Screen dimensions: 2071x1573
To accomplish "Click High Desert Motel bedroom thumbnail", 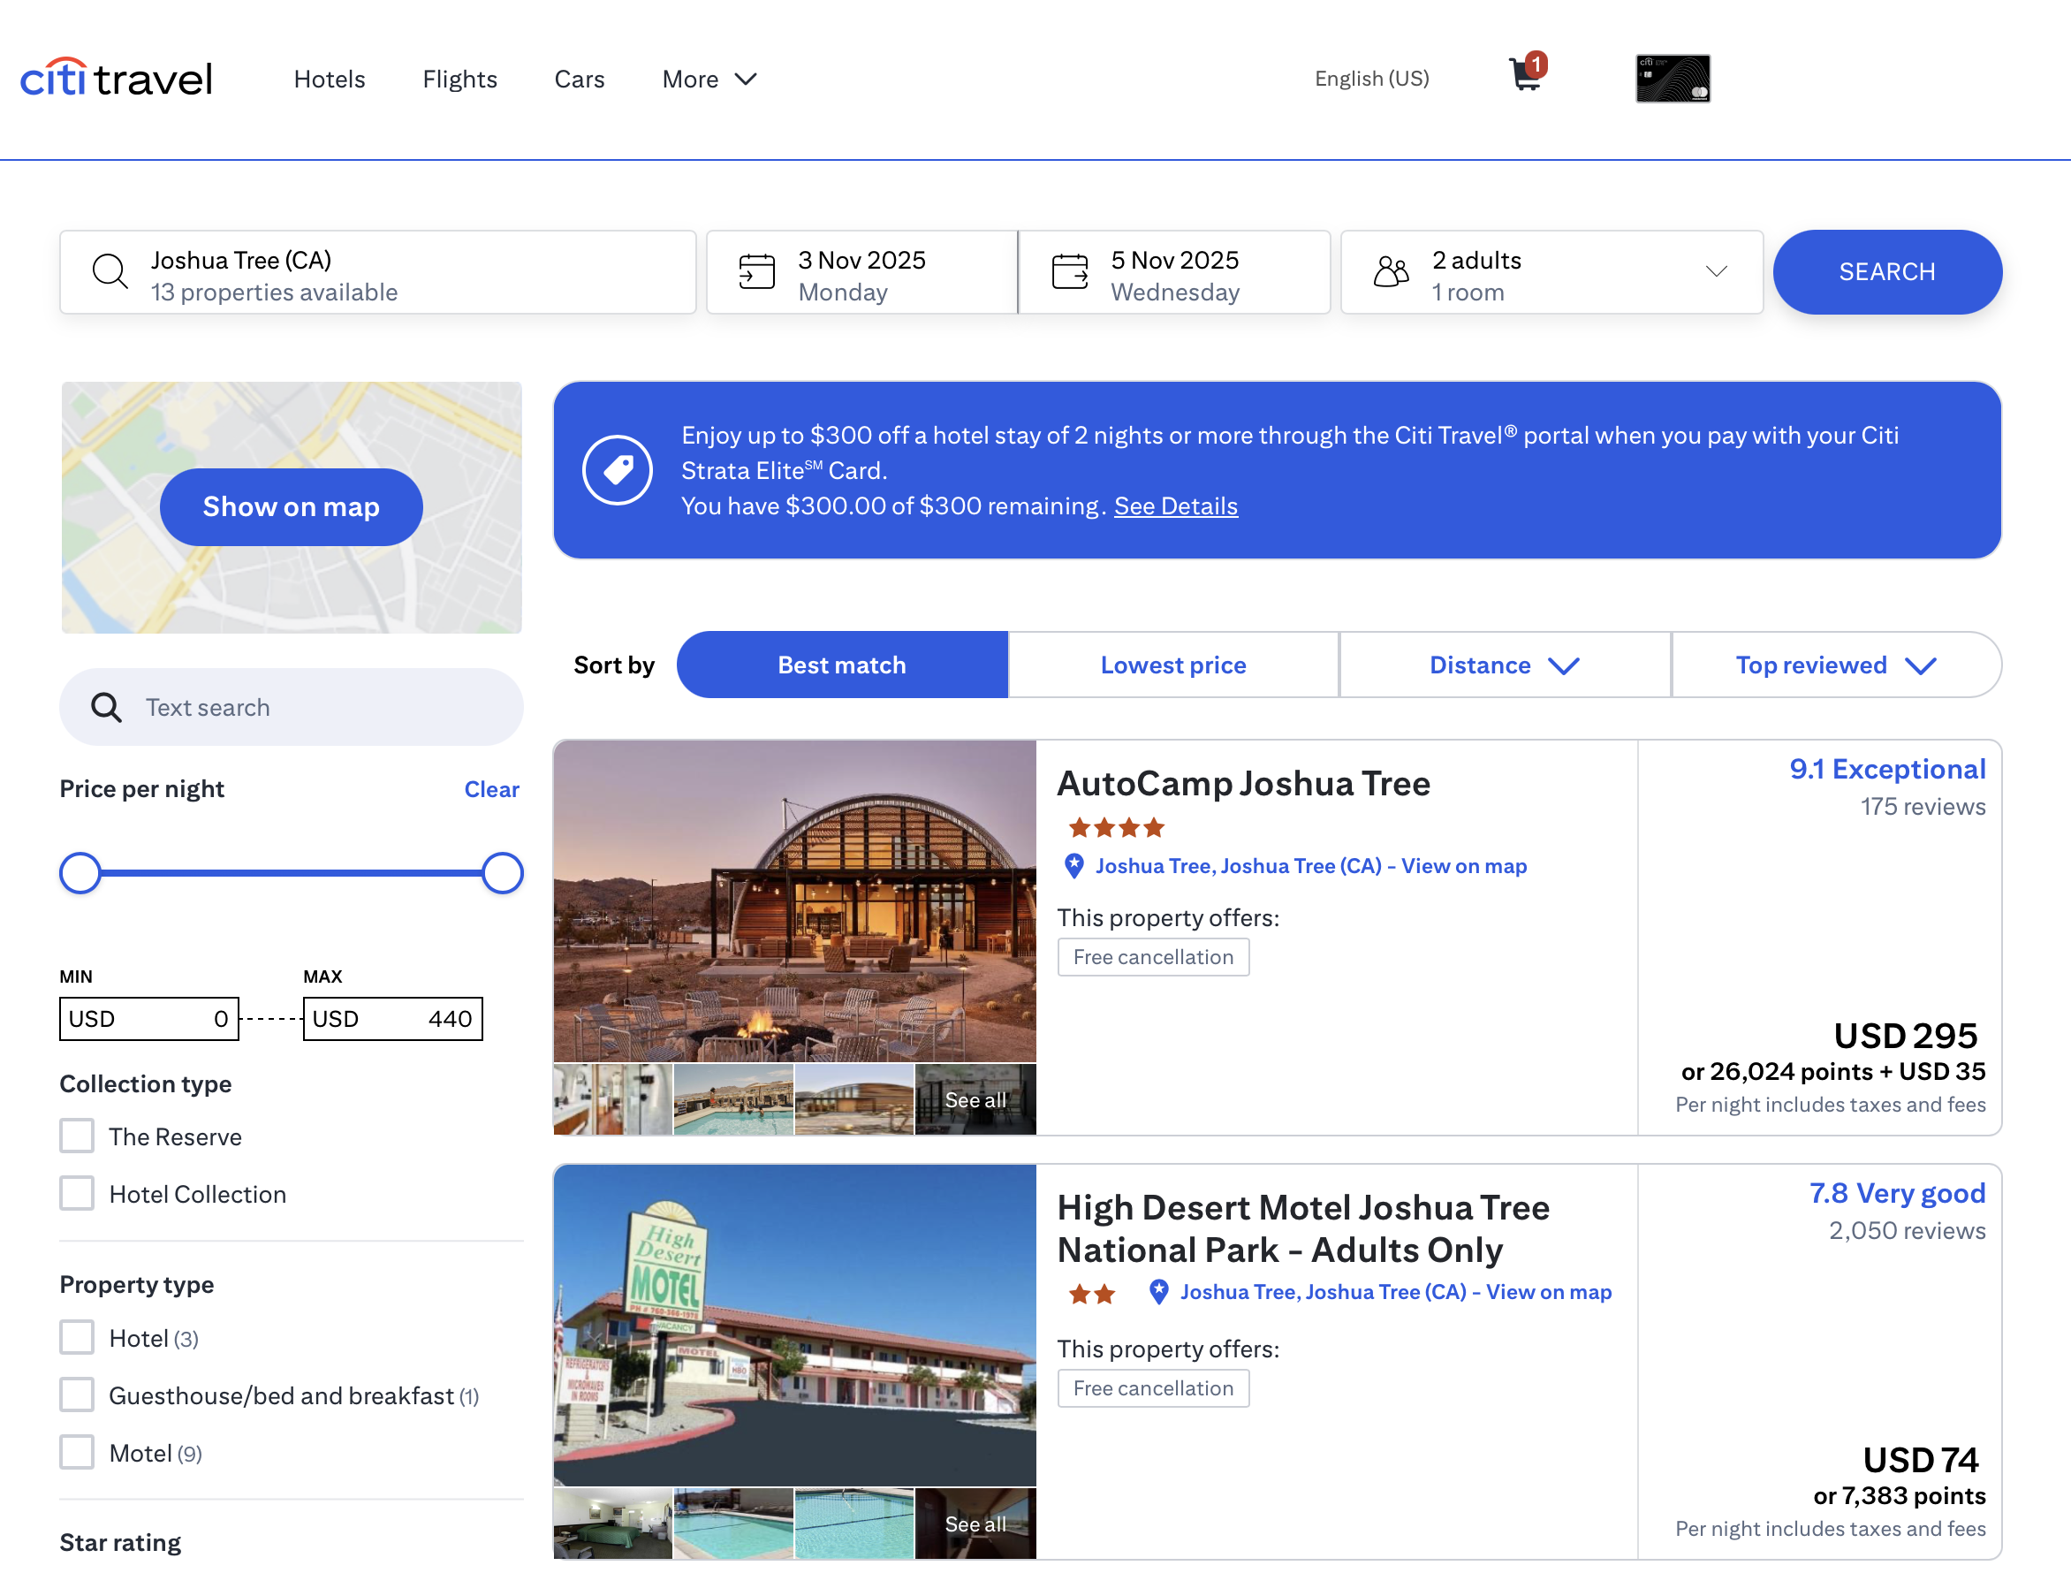I will tap(613, 1524).
